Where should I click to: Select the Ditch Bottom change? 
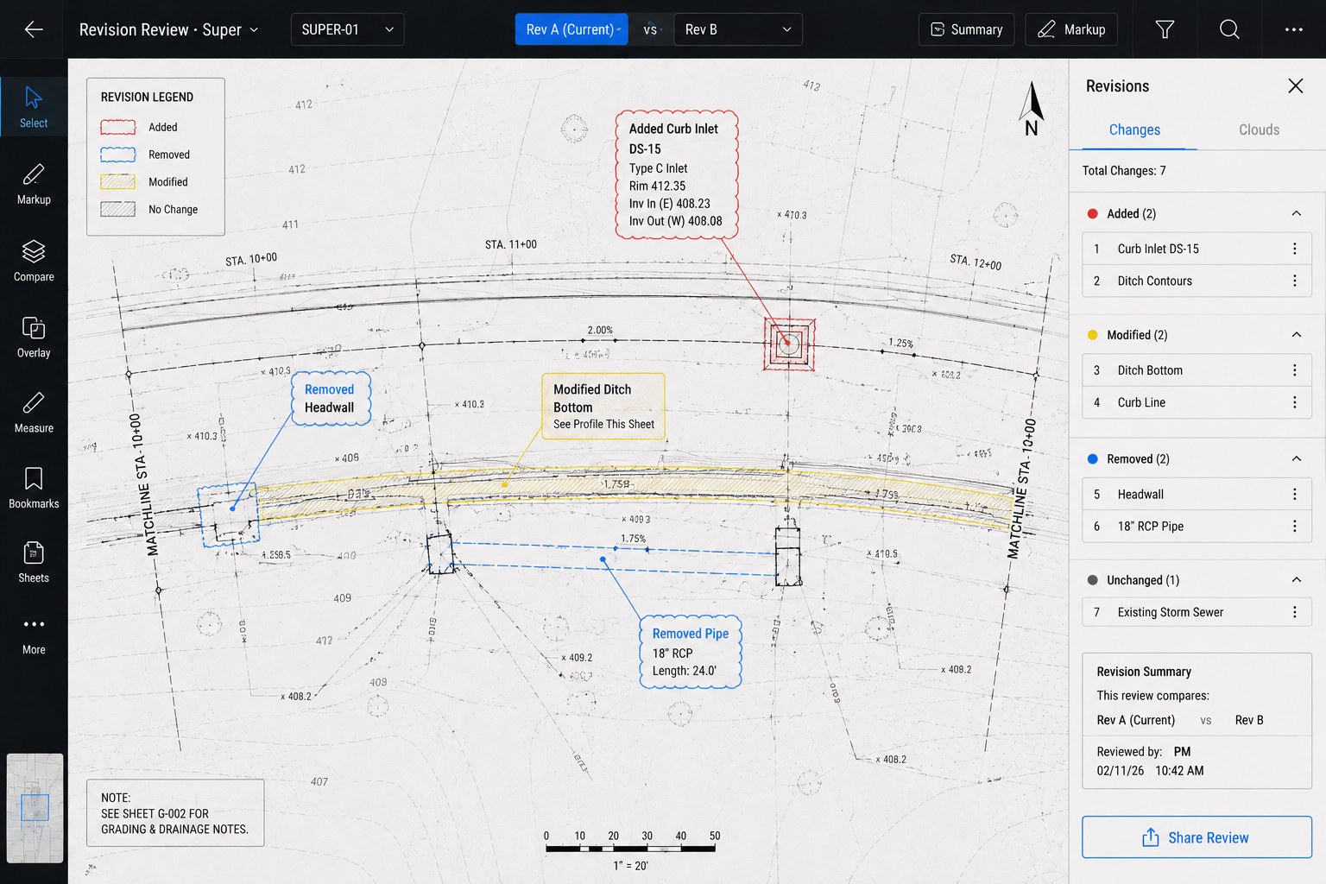(1197, 370)
